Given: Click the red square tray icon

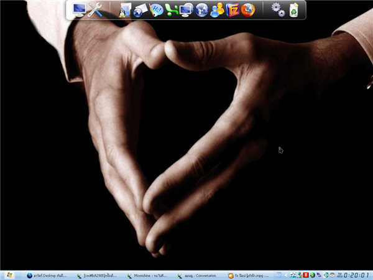Looking at the screenshot, I should click(306, 275).
